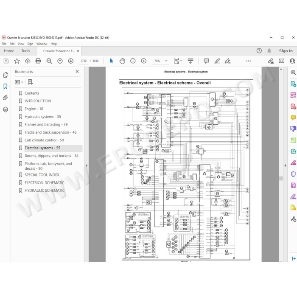Screen dimensions: 297x297
Task: Select the Hand pan tool
Action: 122,61
